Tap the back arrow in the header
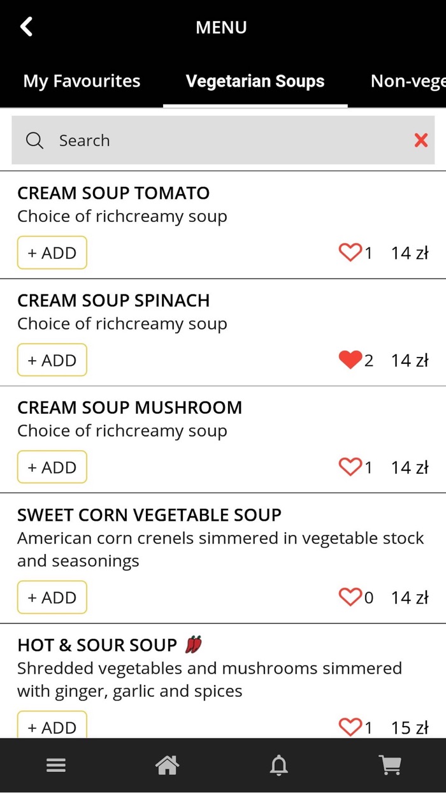The height and width of the screenshot is (793, 446). point(26,27)
